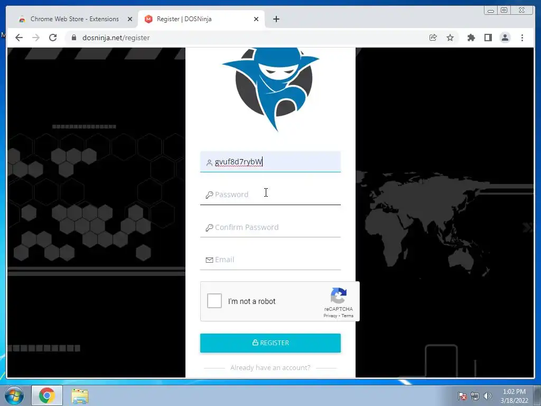
Task: Click the reCAPTCHA Terms link
Action: pos(348,316)
